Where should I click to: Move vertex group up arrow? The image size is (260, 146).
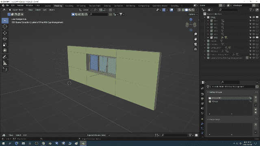pyautogui.click(x=256, y=109)
